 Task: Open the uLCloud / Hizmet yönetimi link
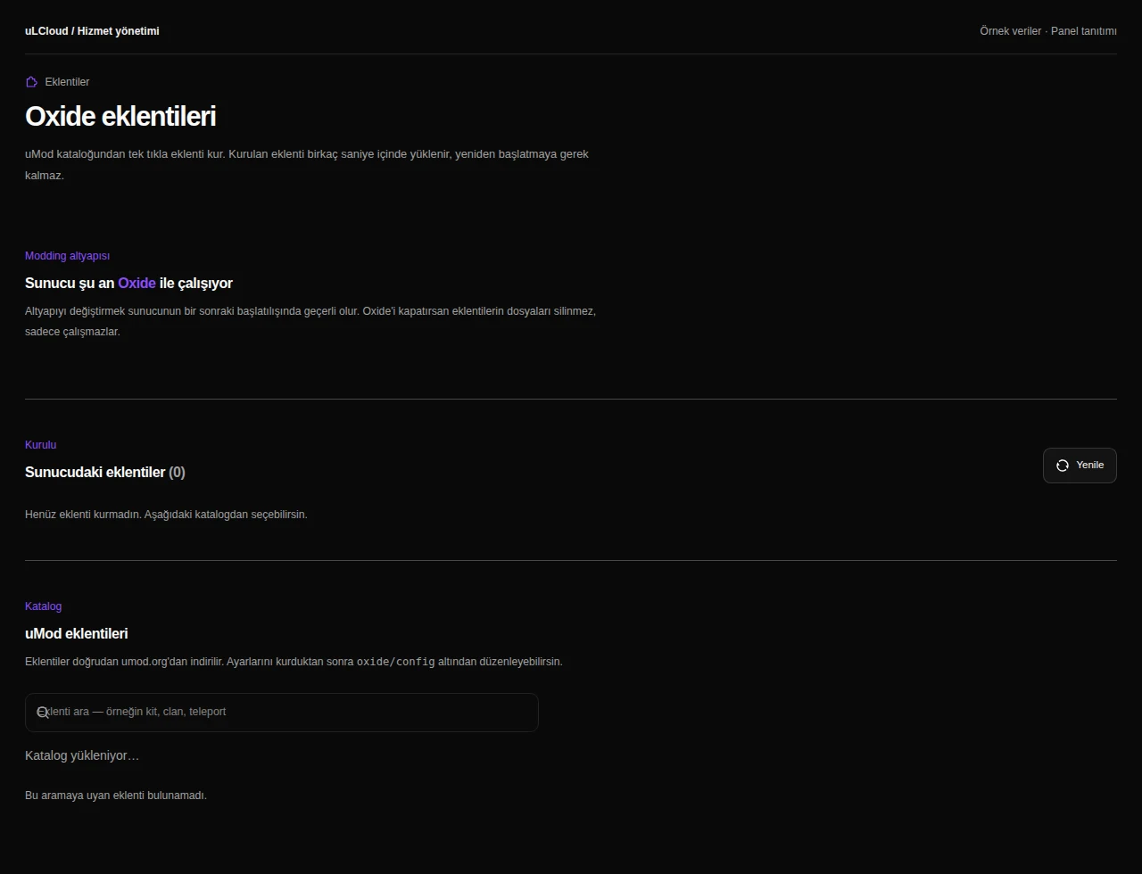[92, 31]
